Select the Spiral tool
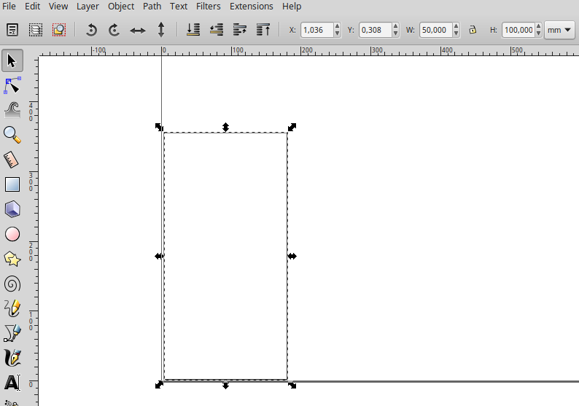Screen dimensions: 579x406 [x=12, y=284]
